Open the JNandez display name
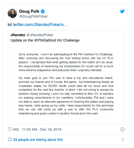Screen dimensions: 134x148 [18, 35]
